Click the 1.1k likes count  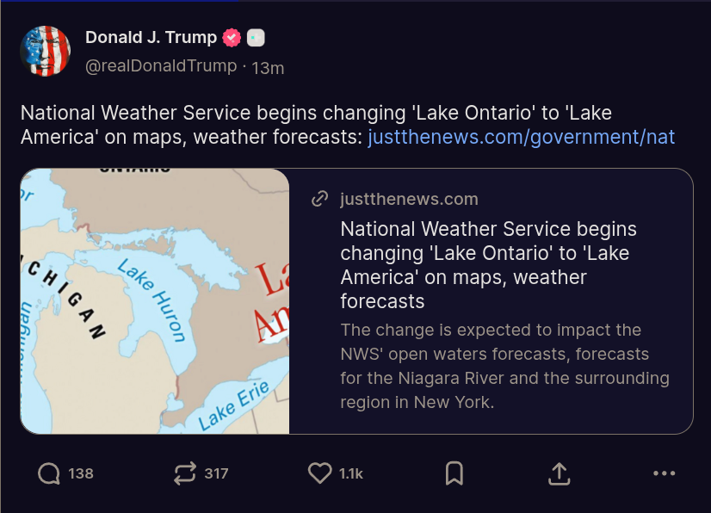(x=351, y=474)
